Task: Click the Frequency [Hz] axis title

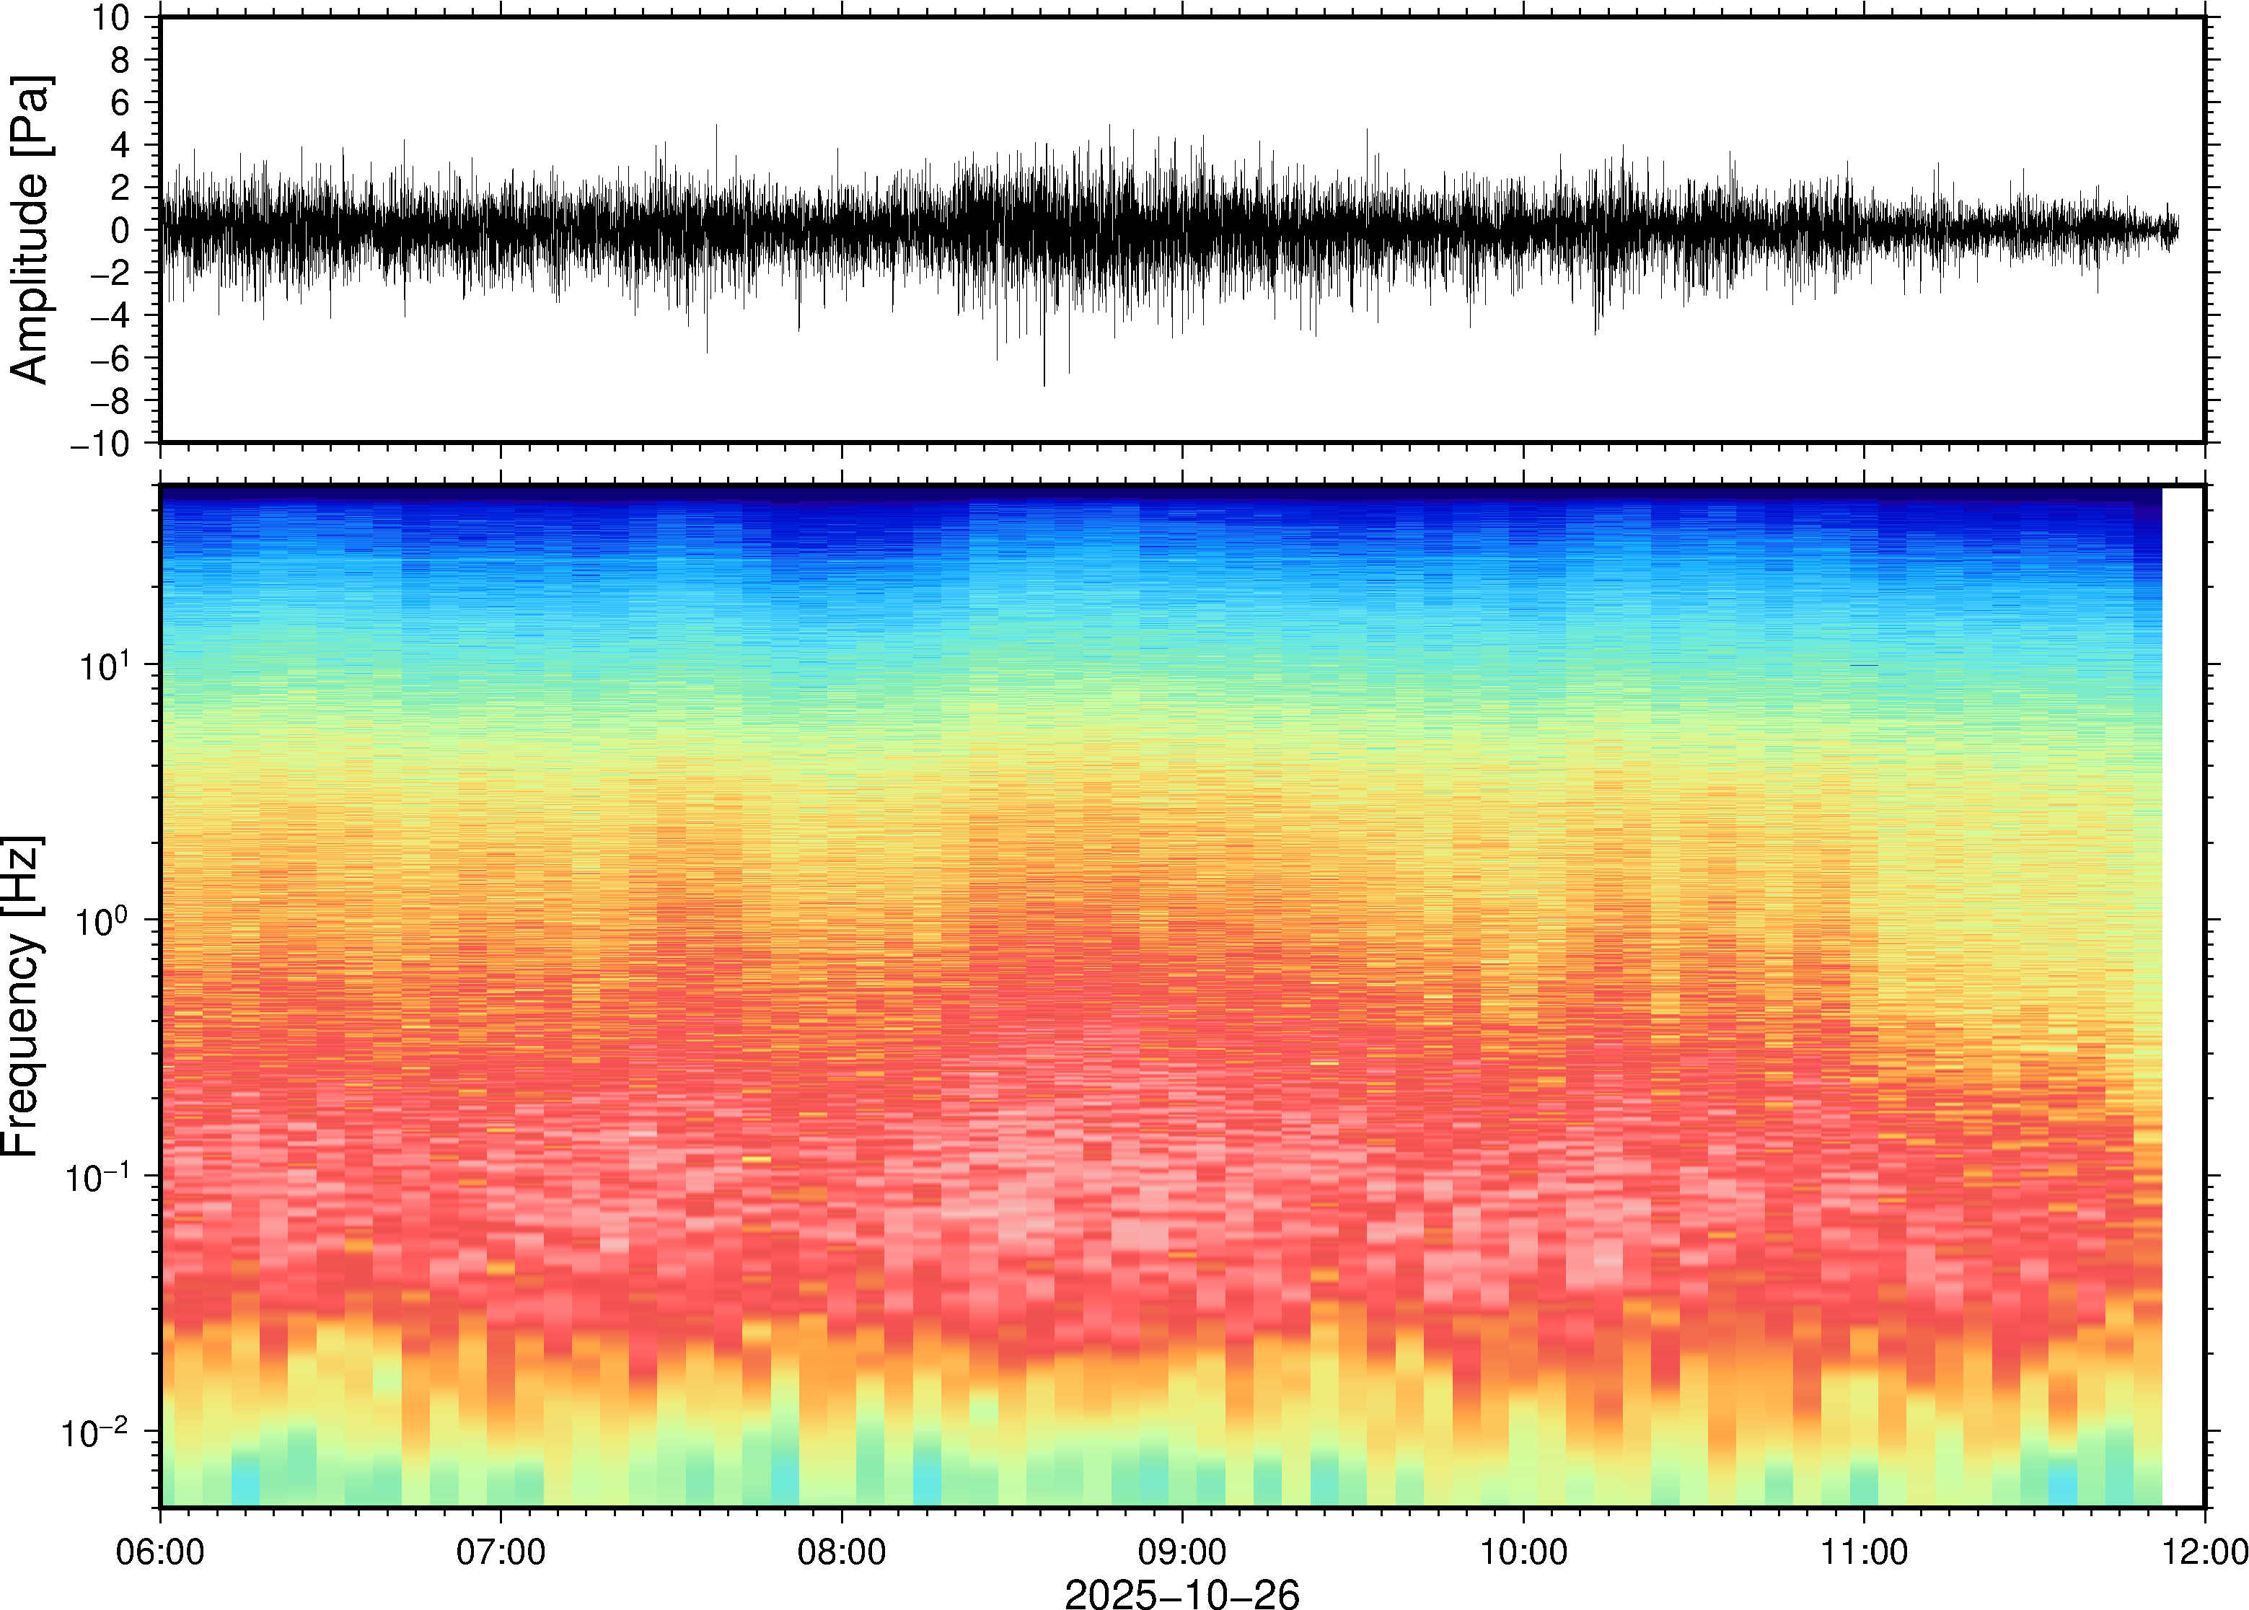Action: point(22,996)
